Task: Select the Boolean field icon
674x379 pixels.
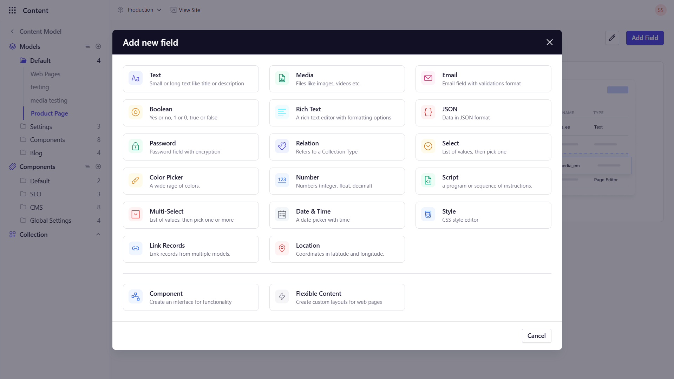Action: (136, 112)
